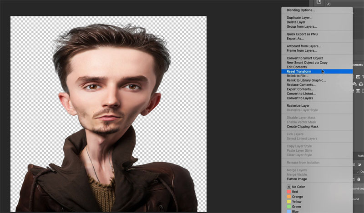Choose Rasterize Layer option
Viewport: 364px width, 213px height.
click(x=298, y=106)
